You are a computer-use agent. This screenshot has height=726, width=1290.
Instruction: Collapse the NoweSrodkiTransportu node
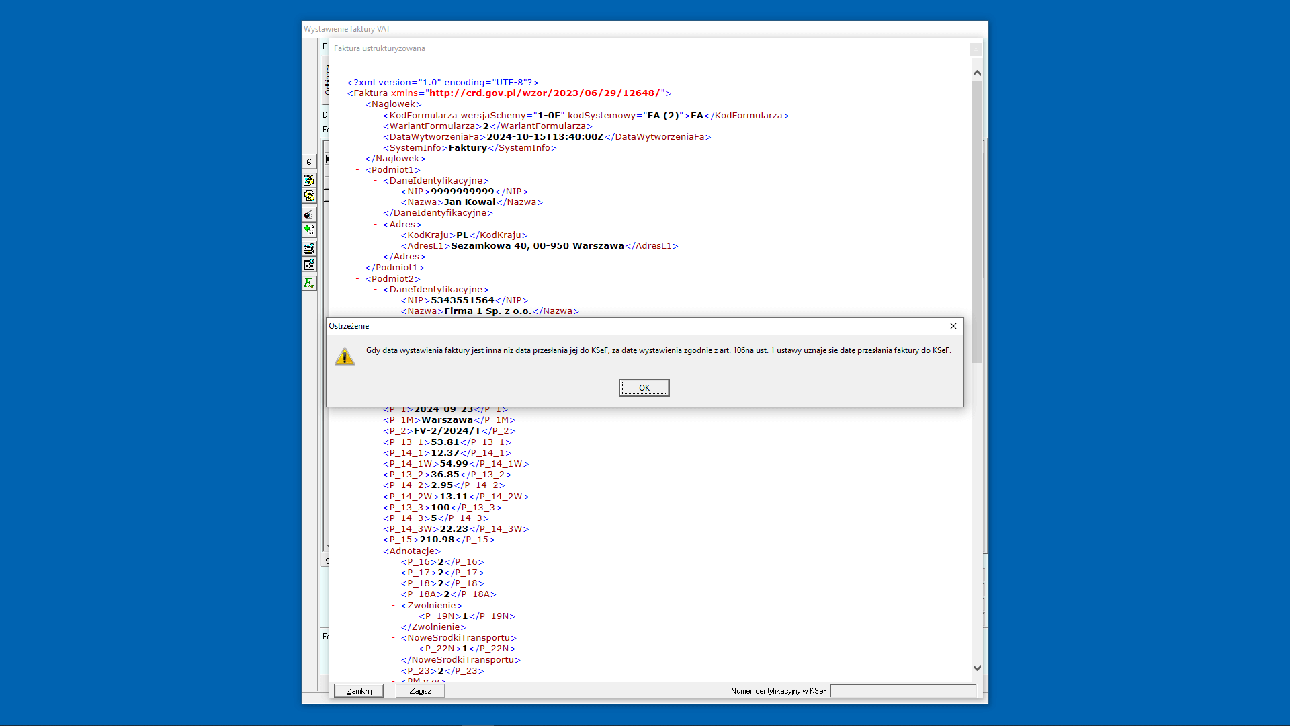392,637
